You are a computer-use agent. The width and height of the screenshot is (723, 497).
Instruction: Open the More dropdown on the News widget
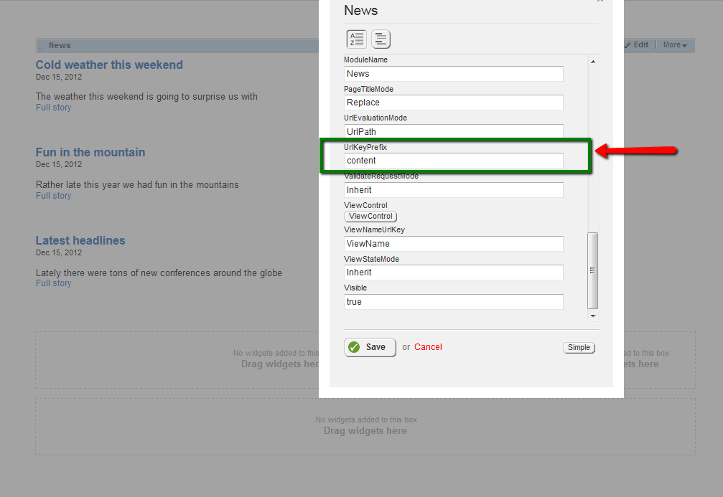pos(675,45)
